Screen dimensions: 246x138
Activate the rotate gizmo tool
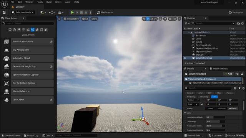152,19
